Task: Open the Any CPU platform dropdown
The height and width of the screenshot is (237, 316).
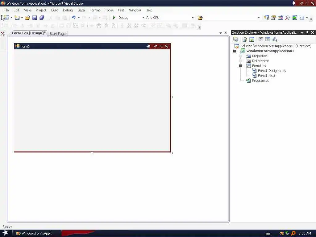Action: [x=193, y=18]
